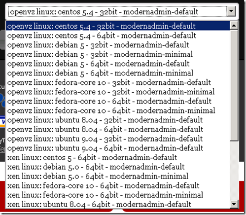The image size is (246, 215).
Task: Pick xen ubuntu 8.04 64bit modernadmin-default
Action: point(118,204)
